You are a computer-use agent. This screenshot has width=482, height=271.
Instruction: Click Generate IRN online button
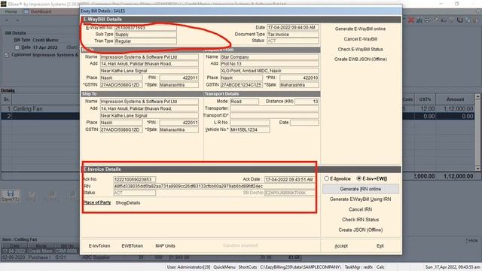pyautogui.click(x=361, y=189)
